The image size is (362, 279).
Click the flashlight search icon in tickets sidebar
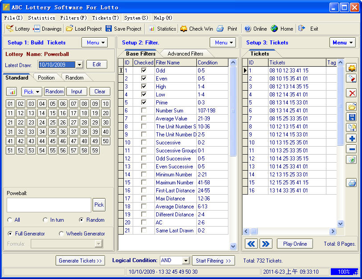click(352, 79)
